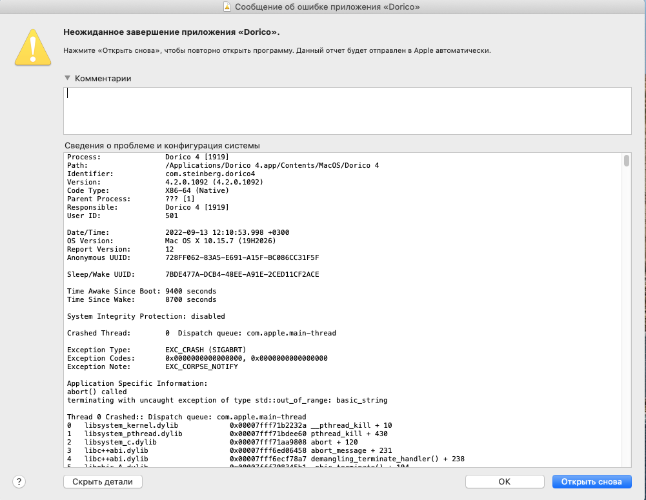Screen dimensions: 646x500
Task: Click System Integrity Protection: disabled line
Action: coord(146,316)
